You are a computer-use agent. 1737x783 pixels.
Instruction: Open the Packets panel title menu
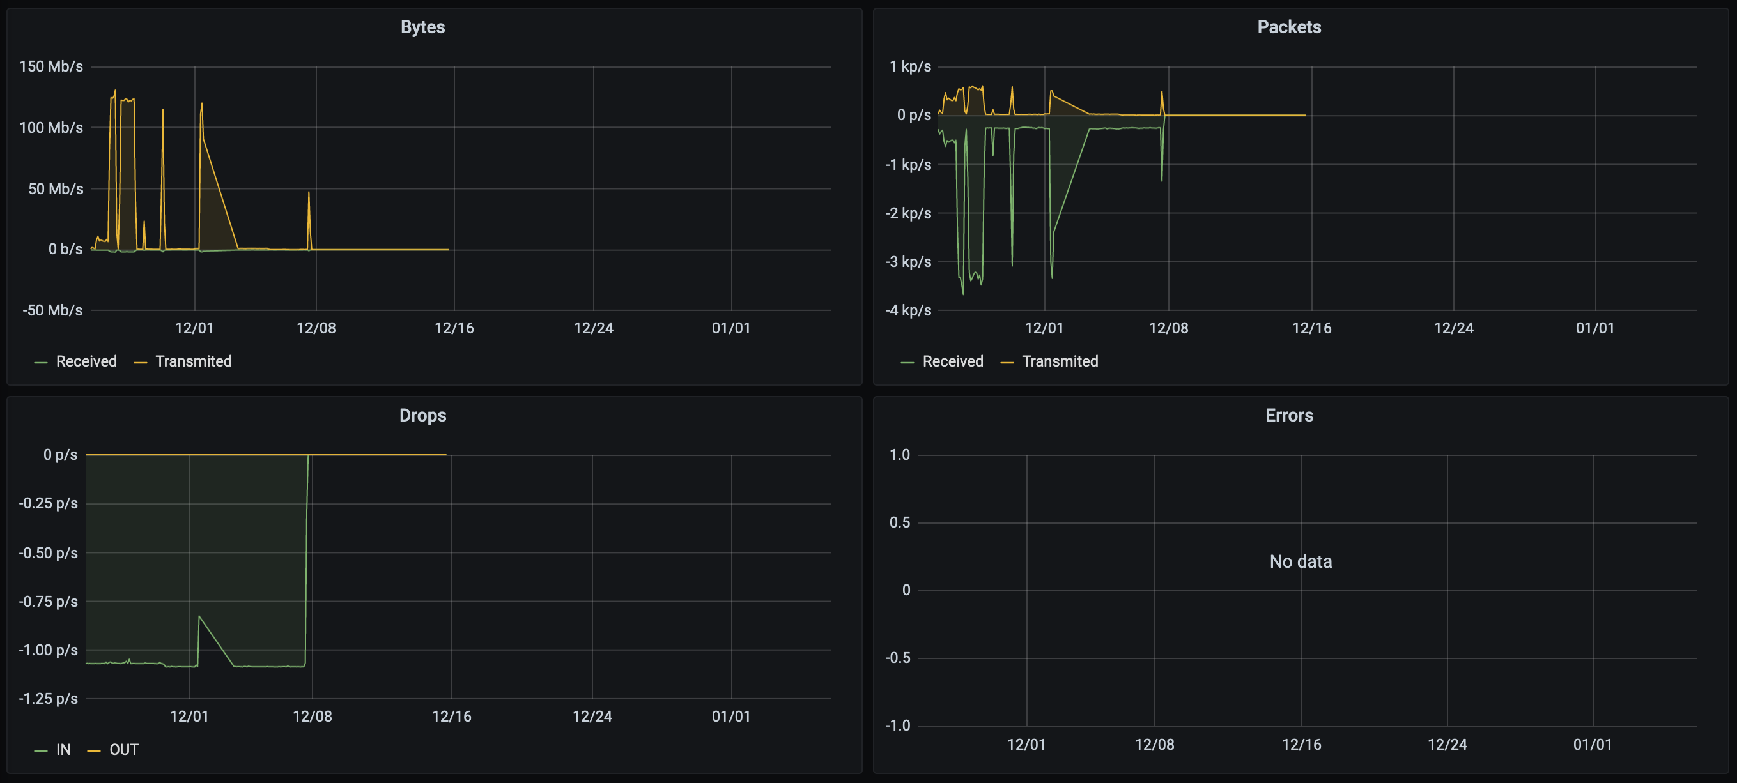pyautogui.click(x=1288, y=27)
